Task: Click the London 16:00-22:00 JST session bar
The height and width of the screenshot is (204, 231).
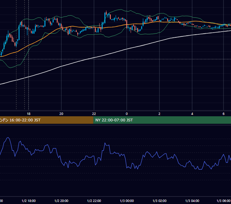Action: coord(47,120)
